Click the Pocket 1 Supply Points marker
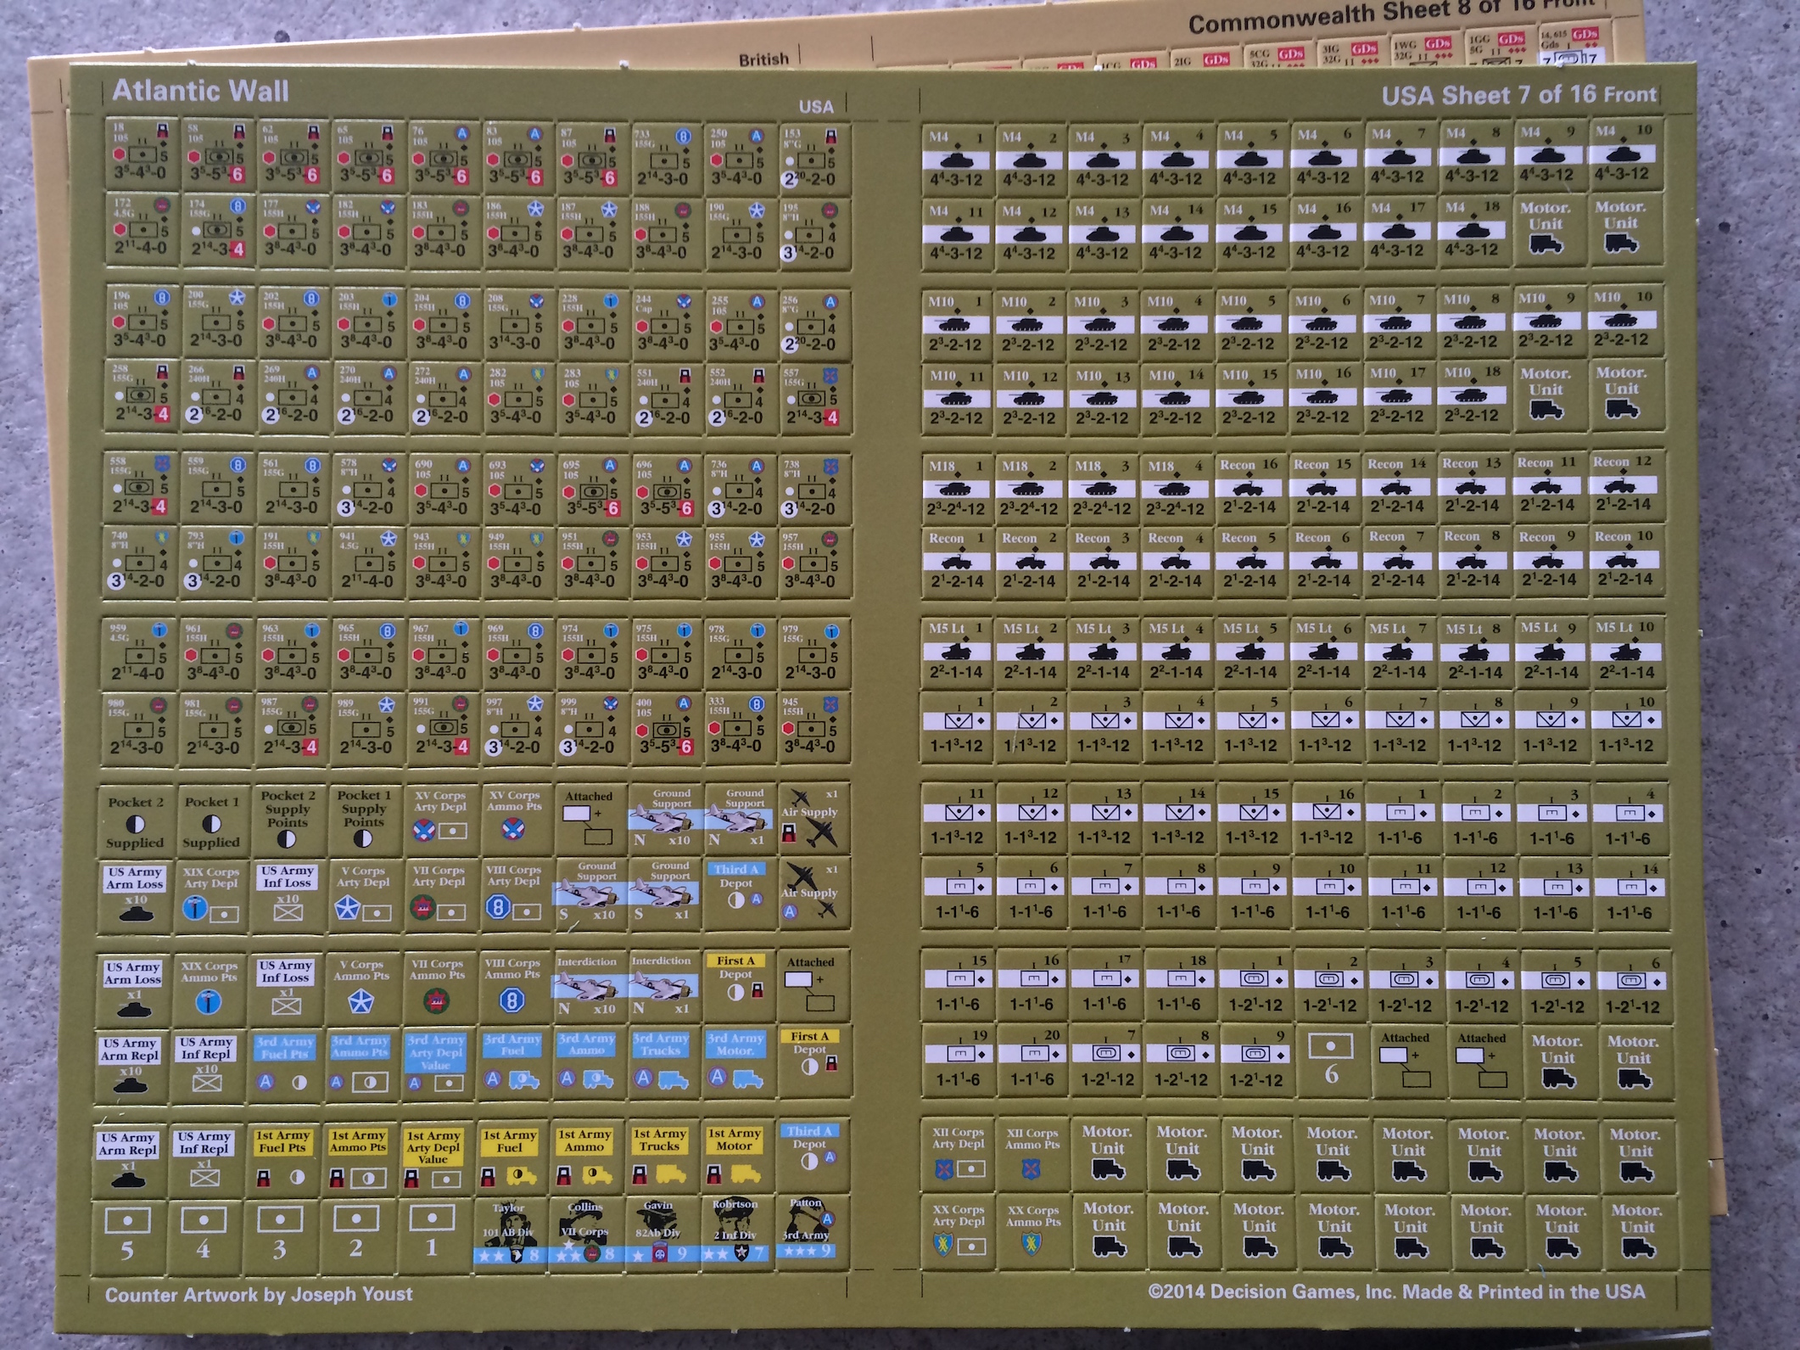Screen dimensions: 1800x1350 pos(364,818)
